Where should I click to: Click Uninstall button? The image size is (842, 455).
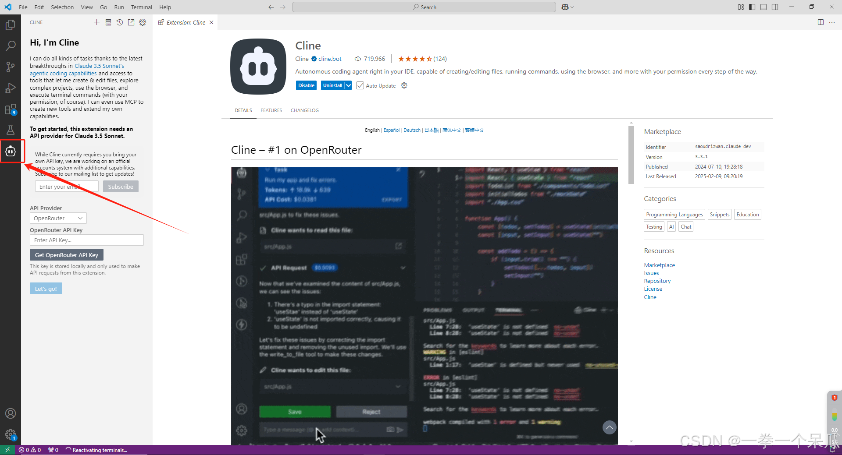332,85
